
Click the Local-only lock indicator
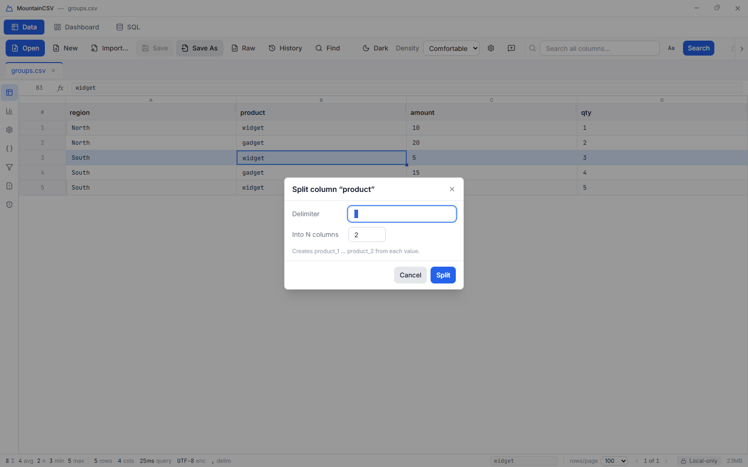point(699,461)
